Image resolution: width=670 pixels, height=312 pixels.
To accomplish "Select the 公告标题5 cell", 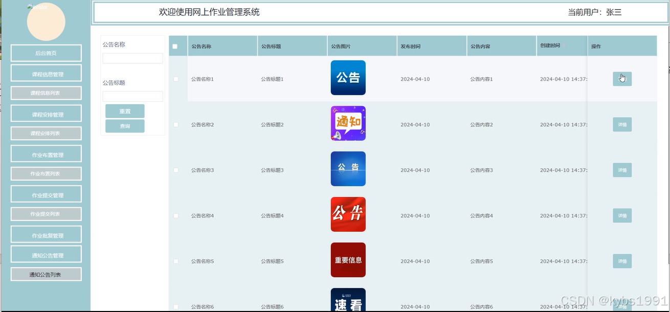I will click(x=272, y=261).
